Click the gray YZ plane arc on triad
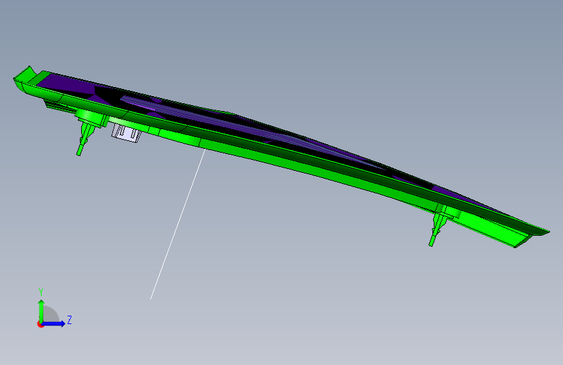This screenshot has width=563, height=365. (51, 314)
